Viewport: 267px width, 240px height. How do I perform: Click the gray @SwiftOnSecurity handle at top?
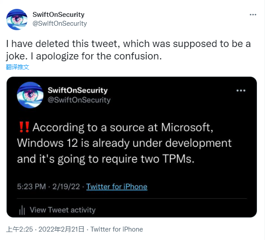(60, 23)
